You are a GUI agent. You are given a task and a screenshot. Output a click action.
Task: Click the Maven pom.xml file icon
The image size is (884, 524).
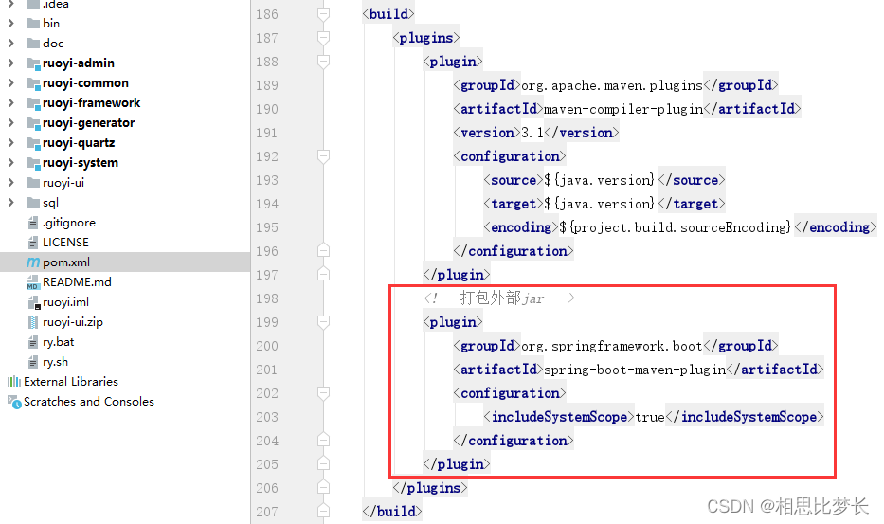click(33, 262)
